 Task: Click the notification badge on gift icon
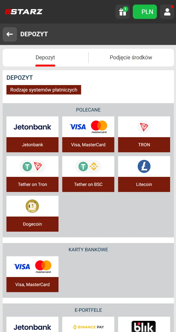pyautogui.click(x=126, y=9)
